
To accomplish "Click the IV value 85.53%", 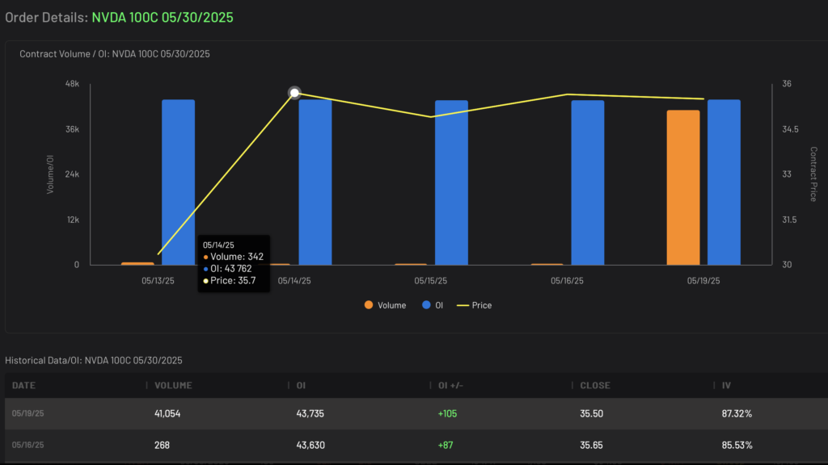I will (737, 445).
